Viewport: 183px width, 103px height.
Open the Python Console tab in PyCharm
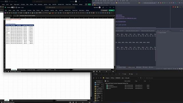pyautogui.click(x=131, y=67)
